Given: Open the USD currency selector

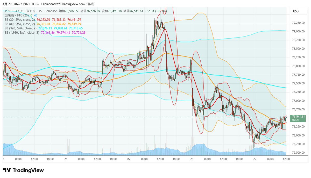Looking at the screenshot, I should pos(299,11).
